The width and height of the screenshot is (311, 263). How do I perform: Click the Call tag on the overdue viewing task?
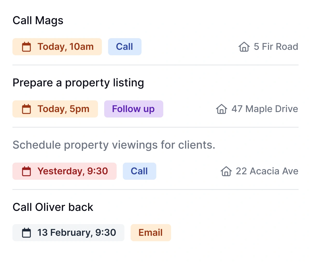click(139, 171)
